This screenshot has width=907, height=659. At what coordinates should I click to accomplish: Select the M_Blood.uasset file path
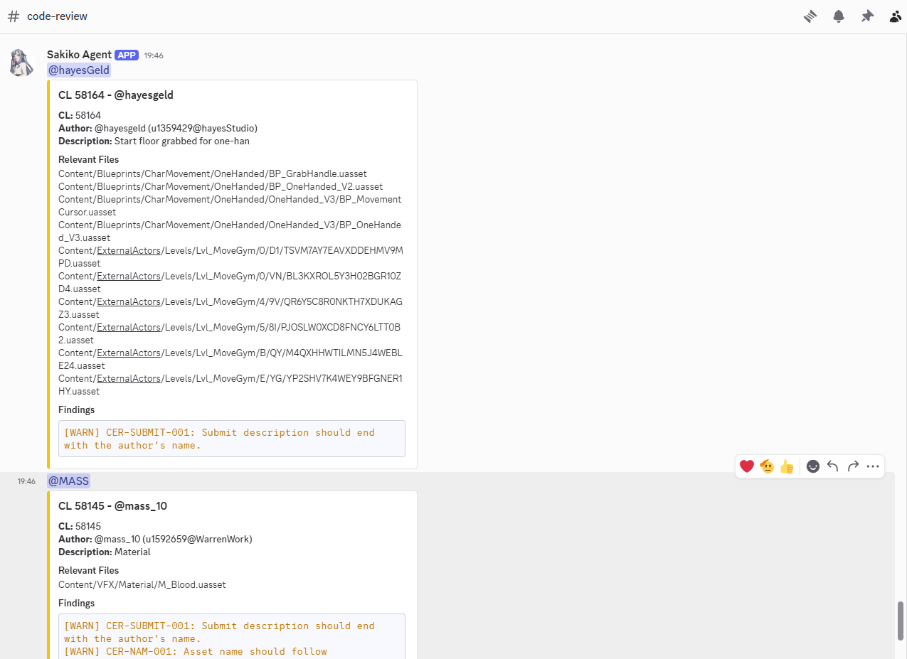pyautogui.click(x=142, y=584)
